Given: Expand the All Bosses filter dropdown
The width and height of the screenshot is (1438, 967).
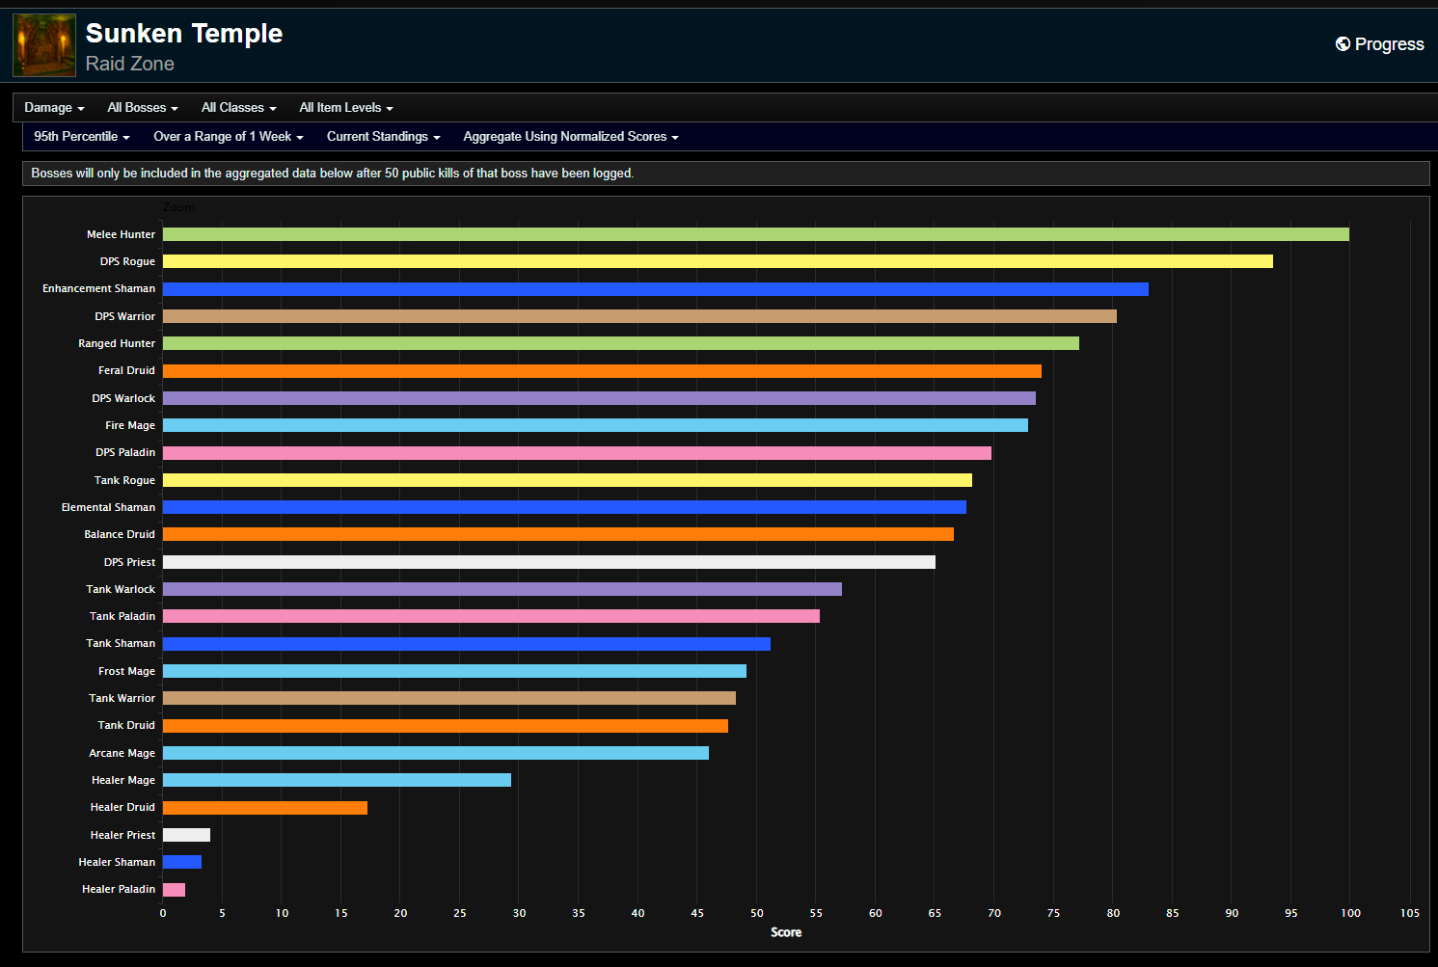Looking at the screenshot, I should pos(142,107).
